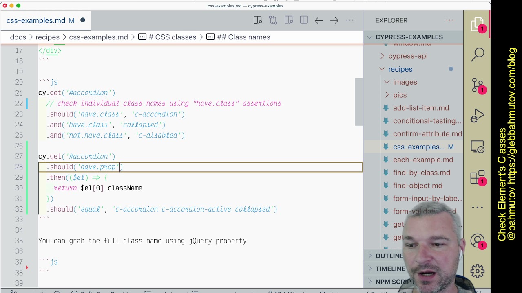Open the Accounts menu icon

click(478, 241)
